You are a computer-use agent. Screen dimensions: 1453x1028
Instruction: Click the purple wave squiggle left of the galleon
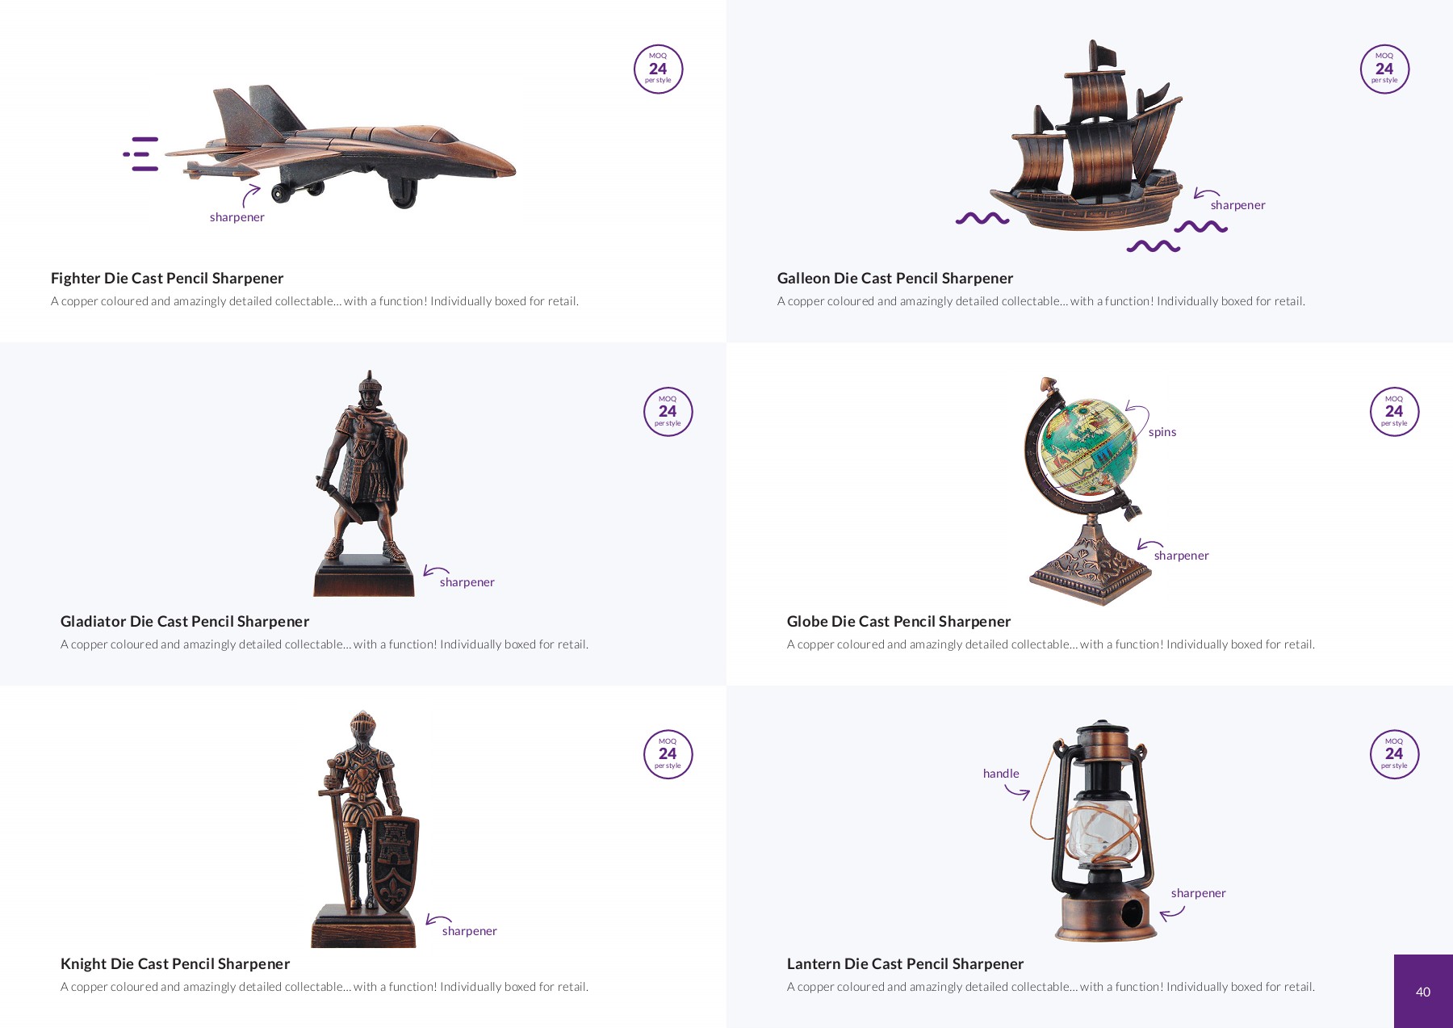click(982, 218)
